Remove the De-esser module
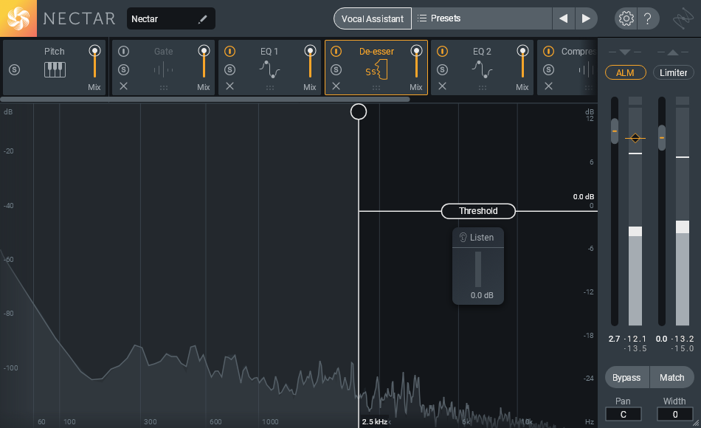Viewport: 701px width, 428px height. [336, 86]
